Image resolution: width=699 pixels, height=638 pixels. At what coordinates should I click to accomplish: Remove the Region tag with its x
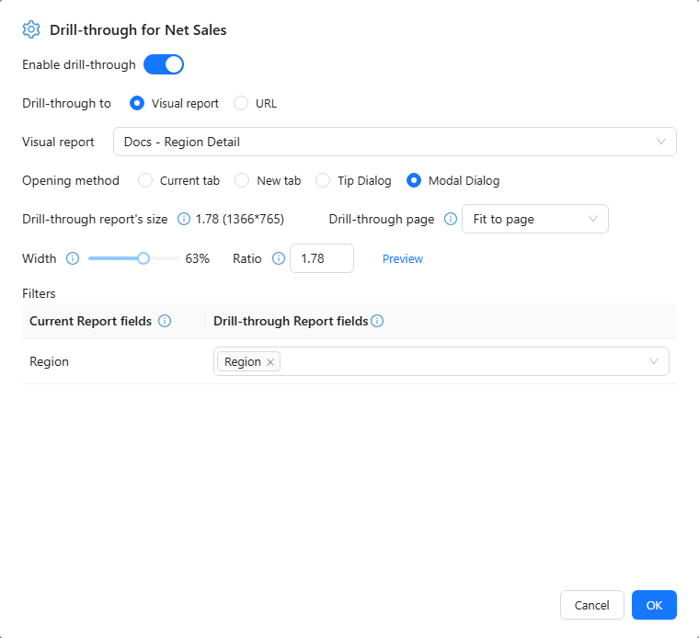point(270,362)
